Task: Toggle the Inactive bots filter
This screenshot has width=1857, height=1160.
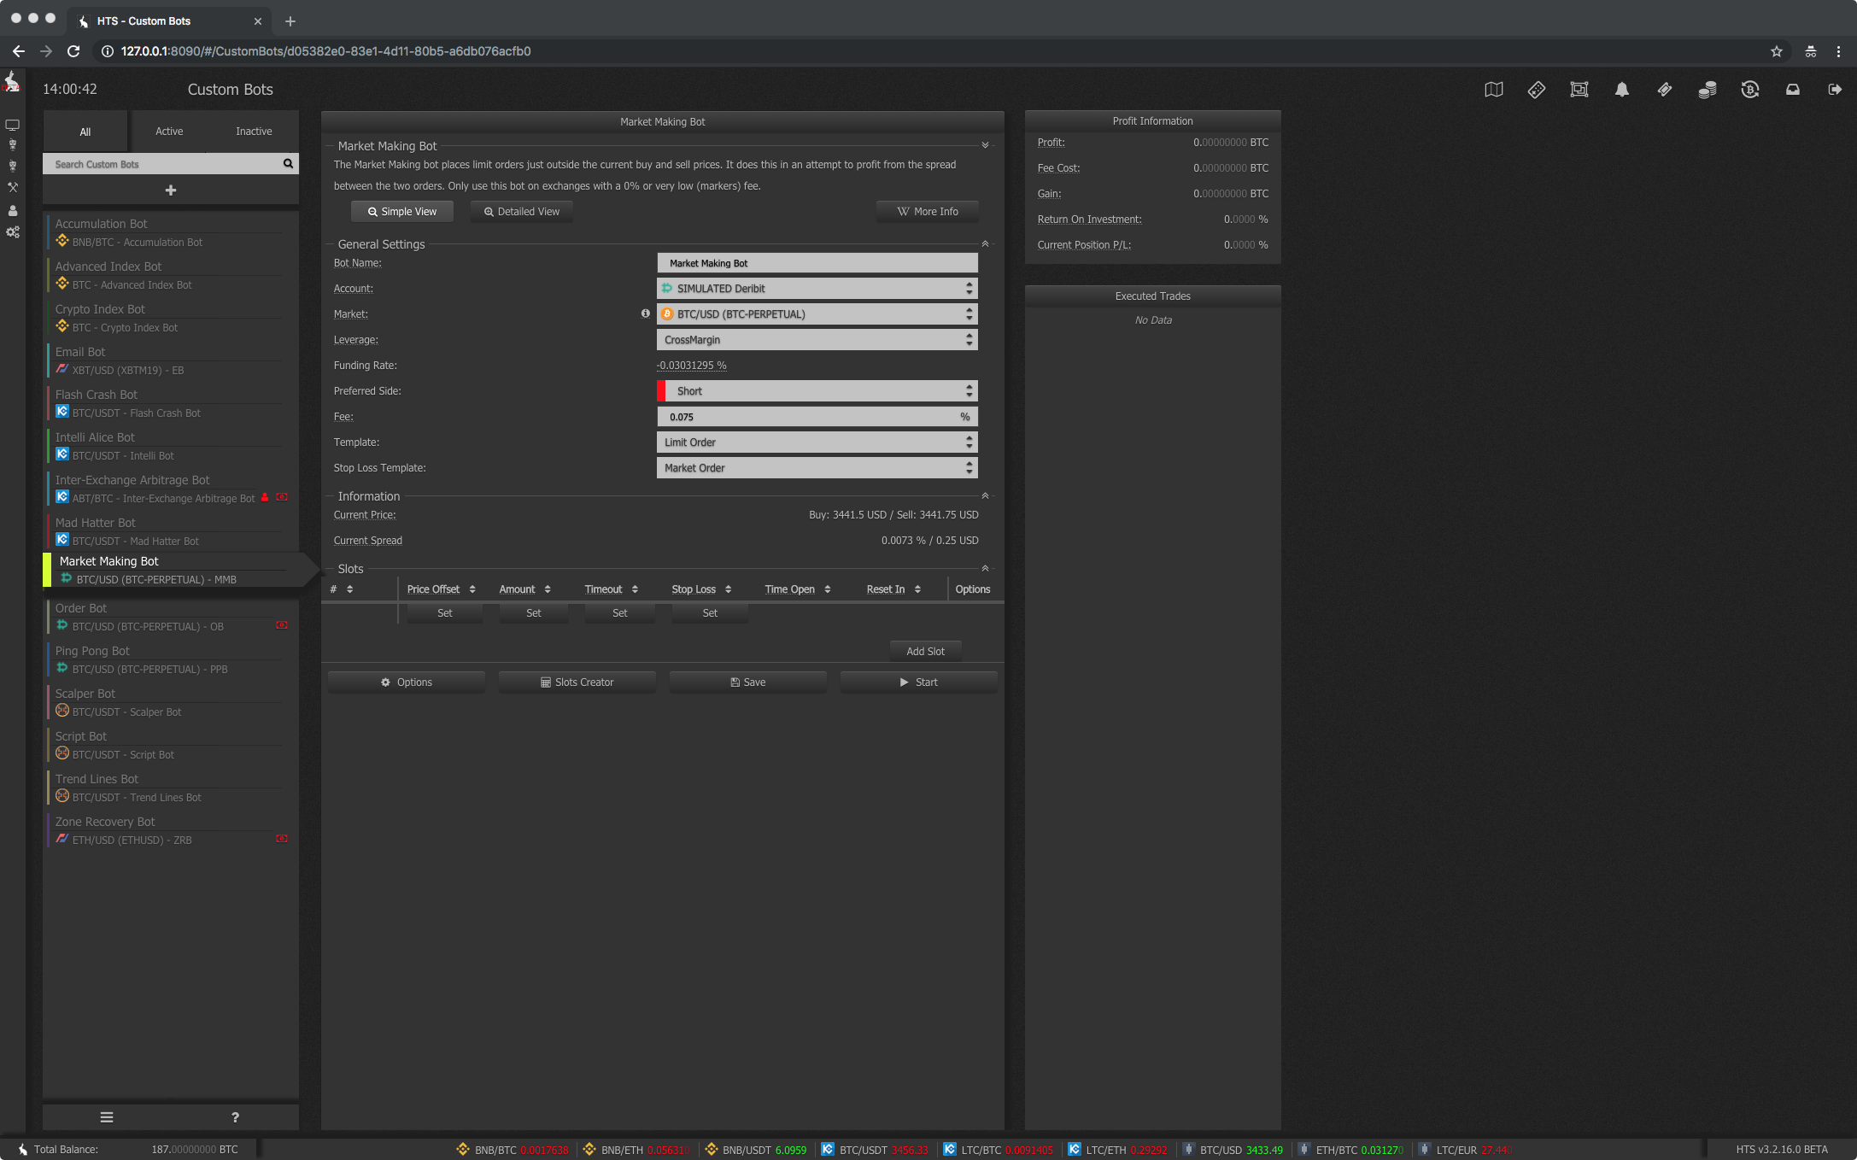Action: click(x=254, y=131)
